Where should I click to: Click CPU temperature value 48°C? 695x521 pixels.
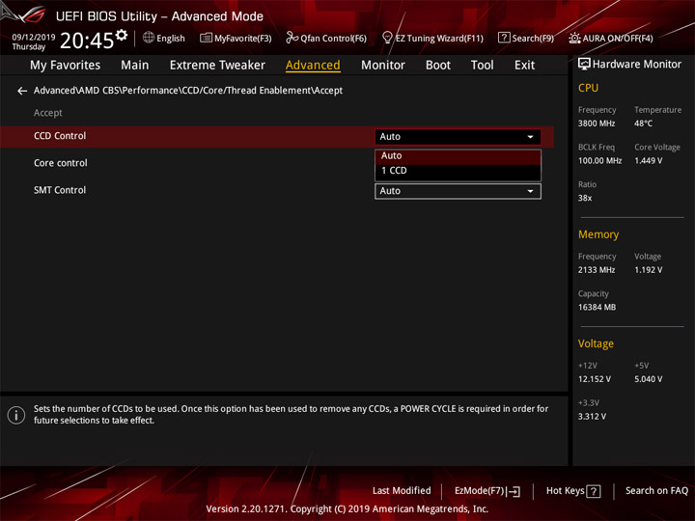click(643, 123)
